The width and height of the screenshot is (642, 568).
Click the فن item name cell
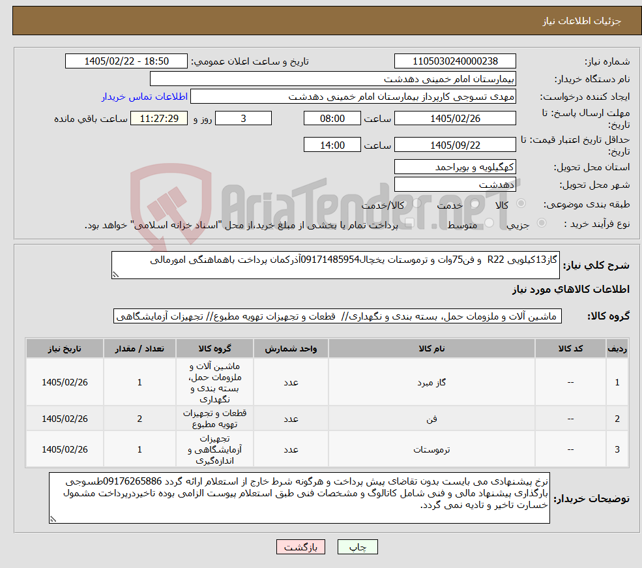(x=431, y=419)
